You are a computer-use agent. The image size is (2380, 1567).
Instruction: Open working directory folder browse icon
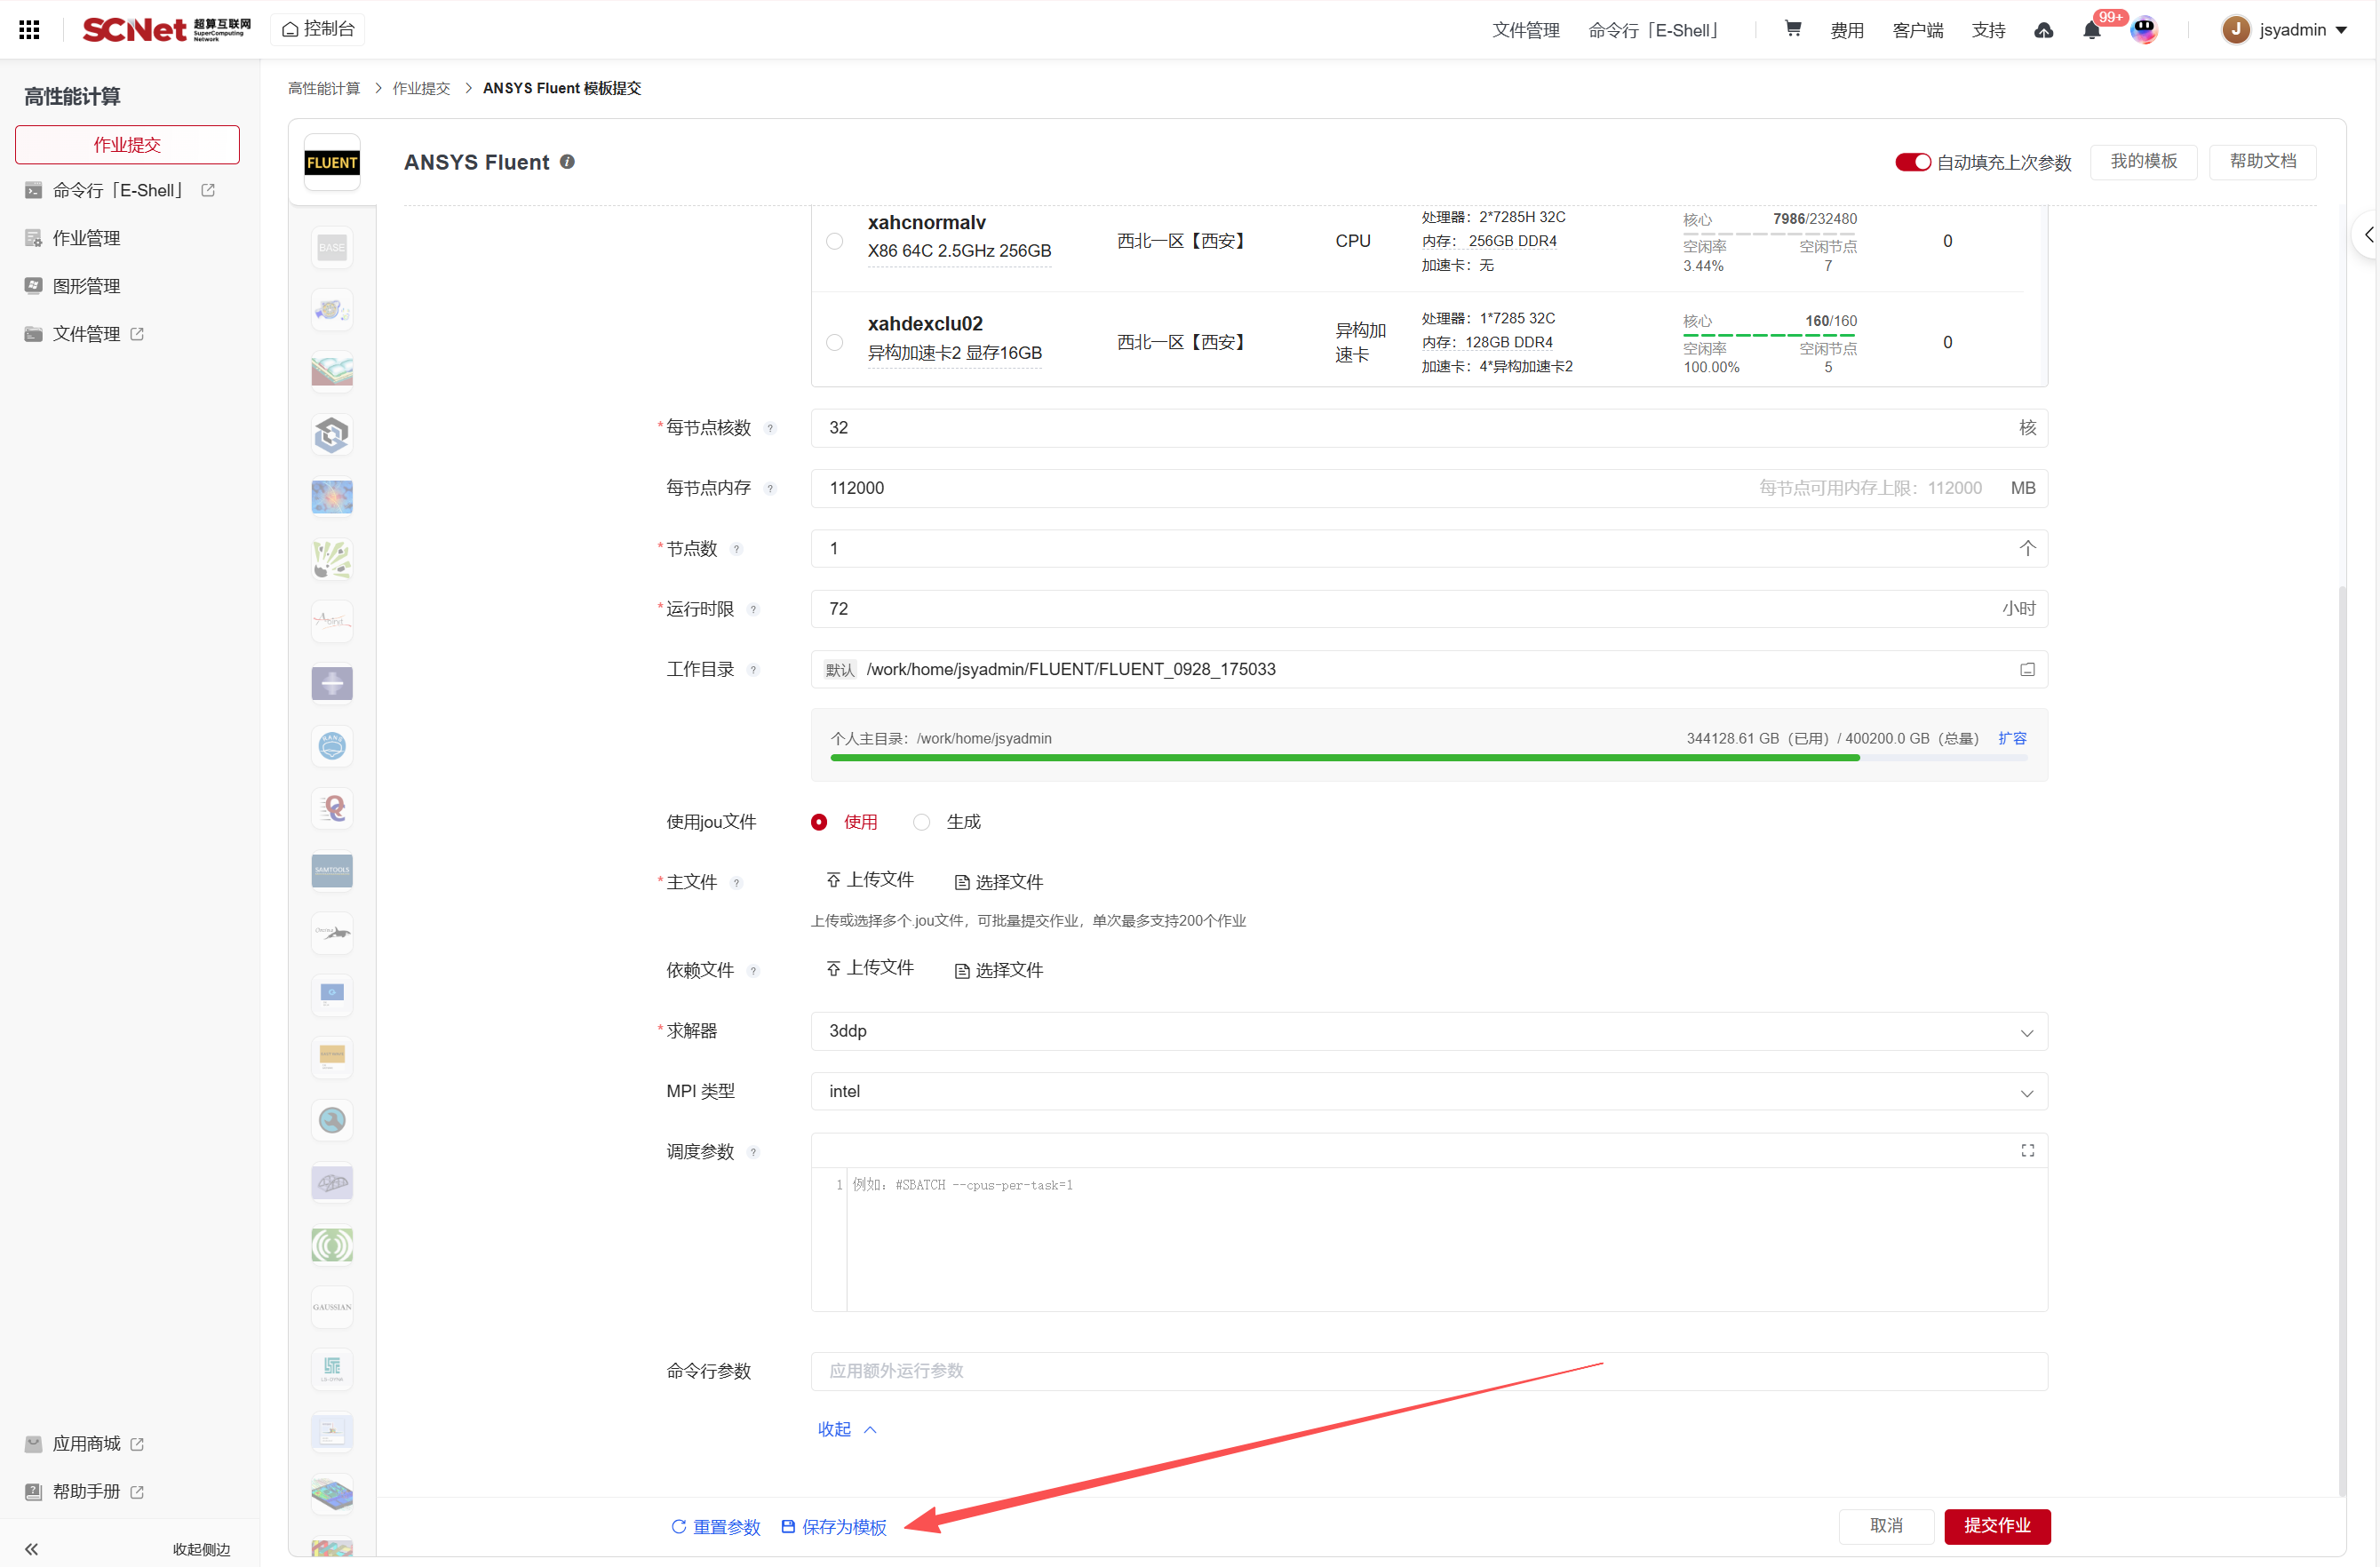click(2027, 669)
